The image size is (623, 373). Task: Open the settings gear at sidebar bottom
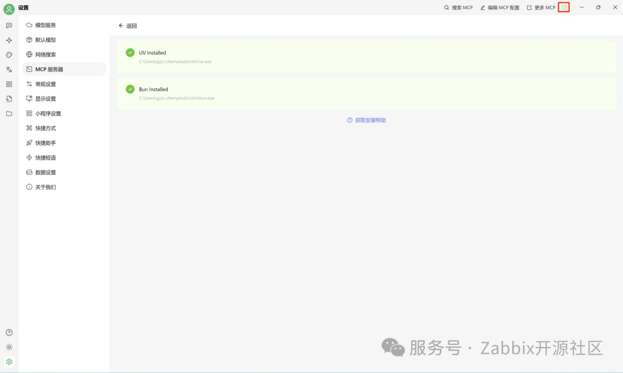pos(9,362)
